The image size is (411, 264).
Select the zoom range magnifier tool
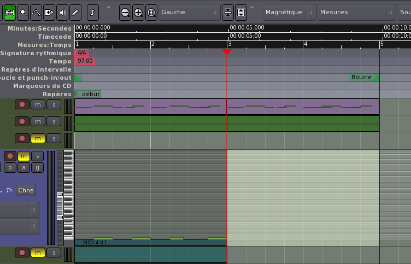point(23,11)
